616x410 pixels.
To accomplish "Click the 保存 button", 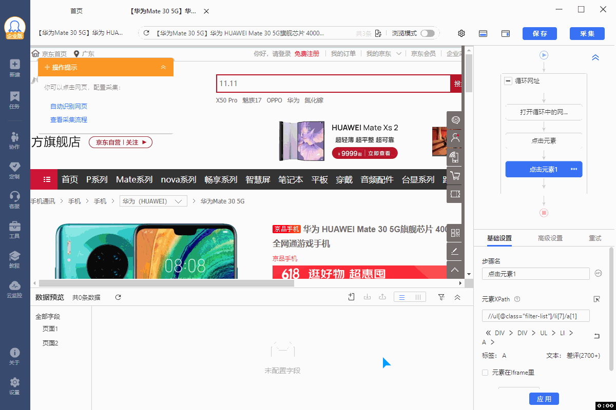I will [x=540, y=33].
